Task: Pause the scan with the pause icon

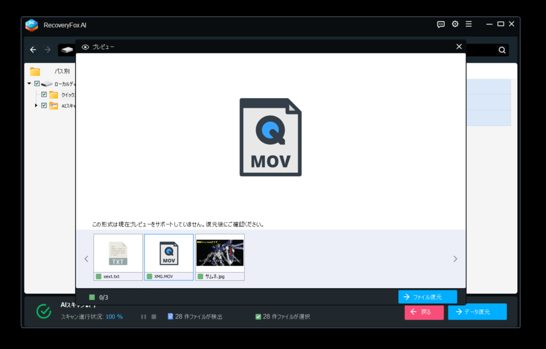Action: [143, 316]
